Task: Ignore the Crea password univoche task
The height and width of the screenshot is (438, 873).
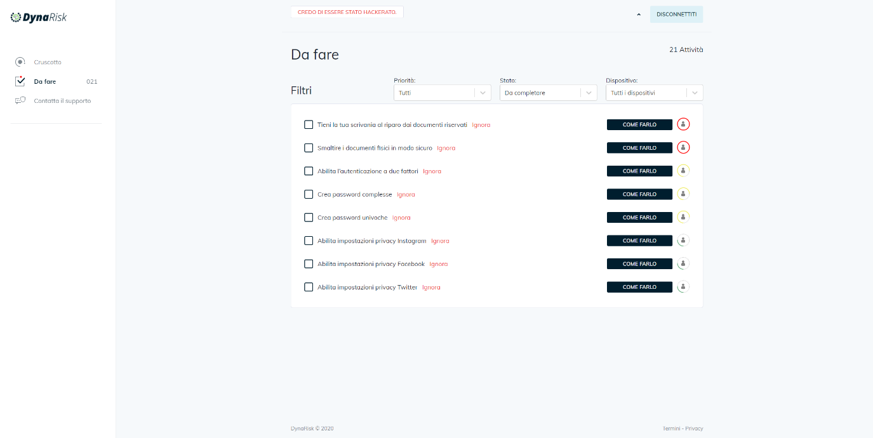Action: click(401, 217)
